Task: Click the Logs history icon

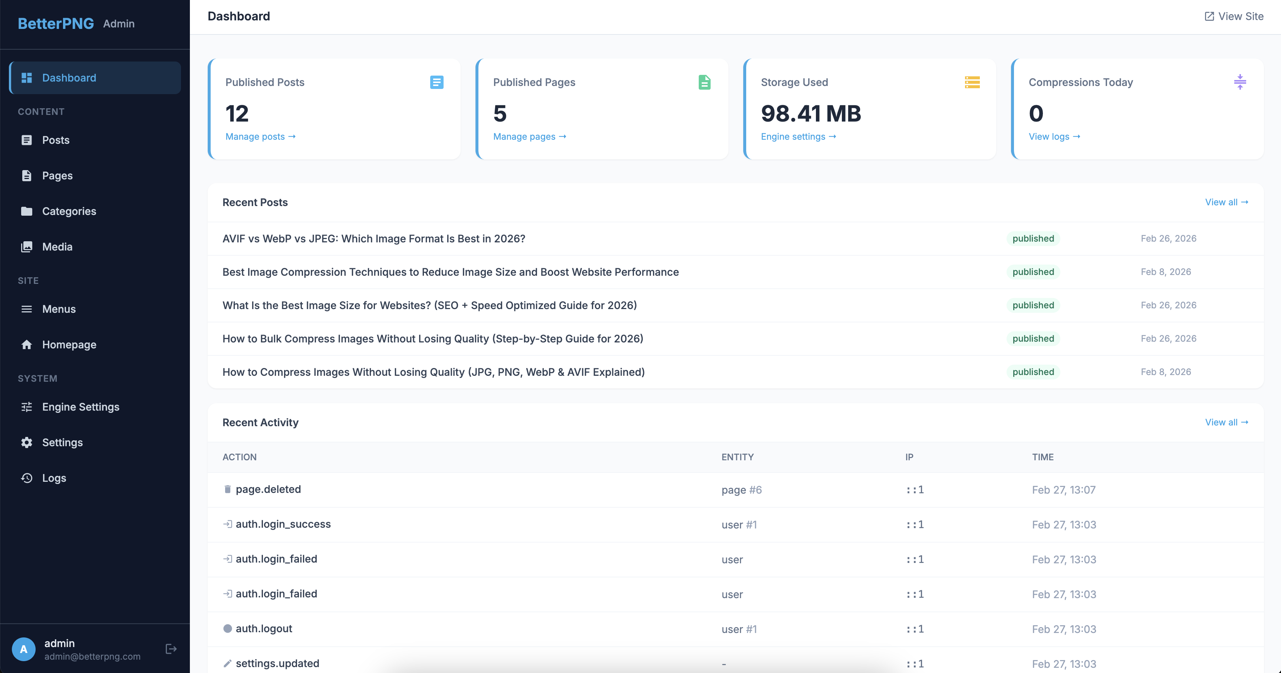Action: pyautogui.click(x=27, y=478)
